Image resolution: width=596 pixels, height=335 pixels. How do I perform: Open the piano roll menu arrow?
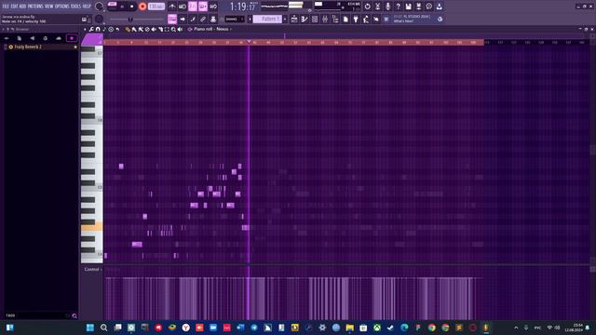click(85, 29)
